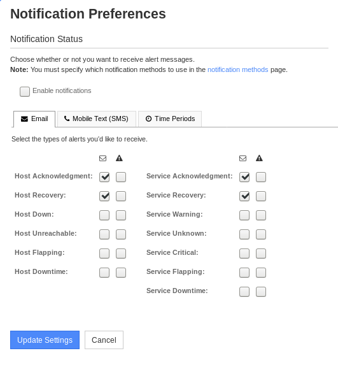
Task: Check Service Critical problem-only checkbox
Action: pos(261,254)
